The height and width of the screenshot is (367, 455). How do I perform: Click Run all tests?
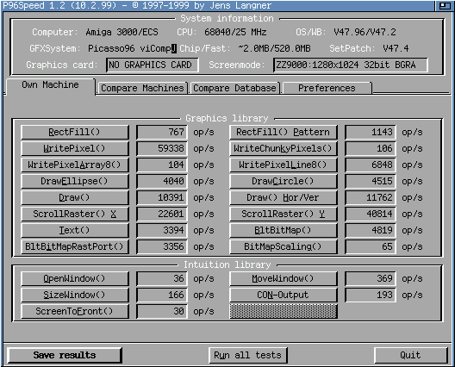pyautogui.click(x=248, y=355)
